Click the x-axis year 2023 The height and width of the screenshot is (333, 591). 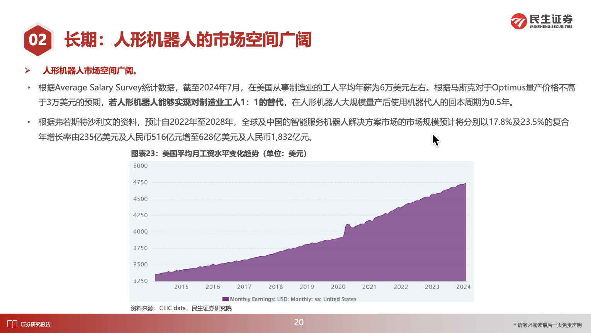click(x=432, y=287)
